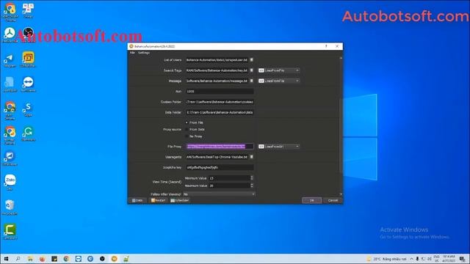Open TeamViewer desktop icon

[x=28, y=84]
